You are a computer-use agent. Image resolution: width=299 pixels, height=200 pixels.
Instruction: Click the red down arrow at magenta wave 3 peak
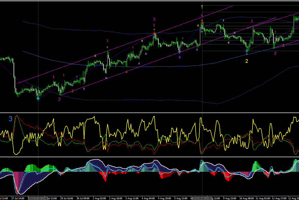tap(154, 33)
